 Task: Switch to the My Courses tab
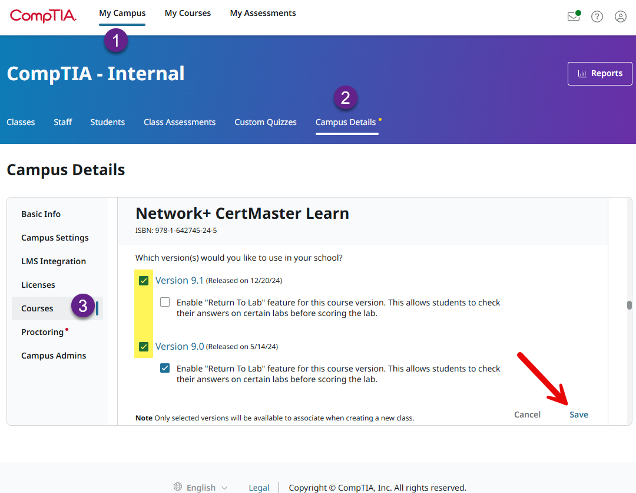click(x=187, y=13)
